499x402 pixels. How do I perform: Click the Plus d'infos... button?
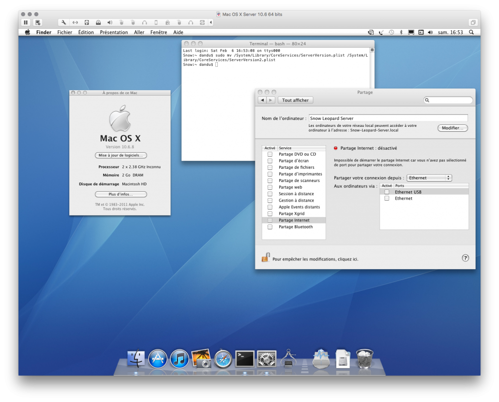pyautogui.click(x=120, y=194)
